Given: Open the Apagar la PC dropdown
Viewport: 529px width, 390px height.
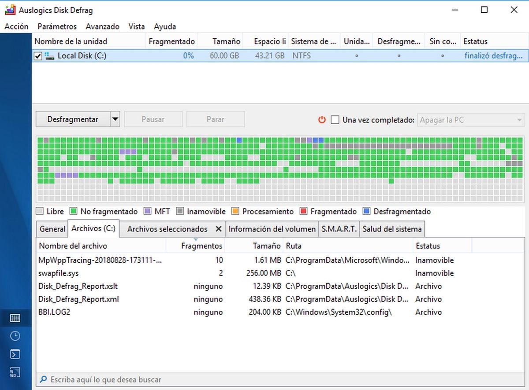Looking at the screenshot, I should pyautogui.click(x=470, y=120).
